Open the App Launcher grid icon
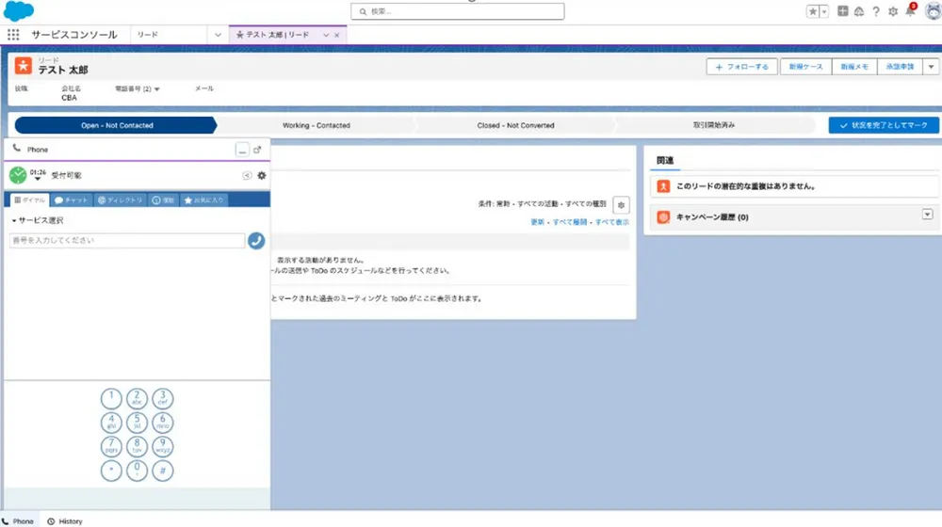942x527 pixels. 13,35
